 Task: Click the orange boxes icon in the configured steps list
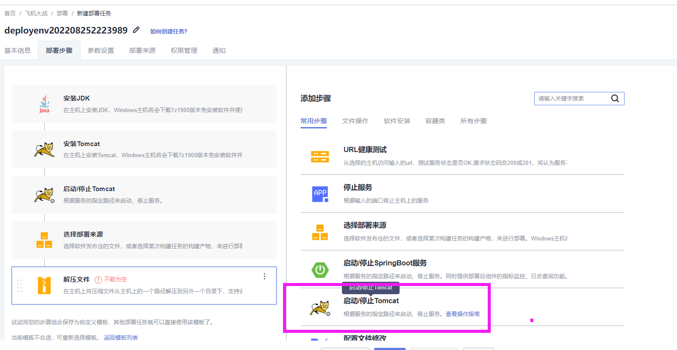44,240
